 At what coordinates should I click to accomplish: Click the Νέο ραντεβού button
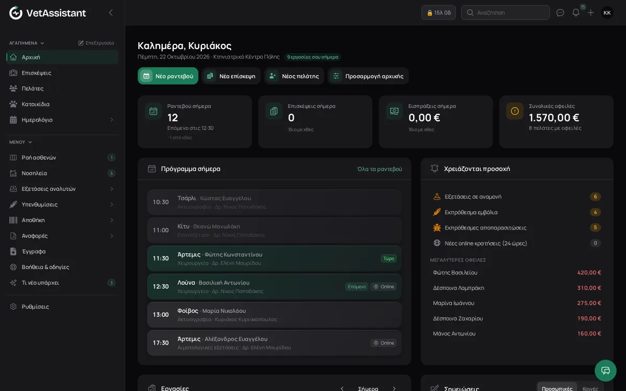168,76
